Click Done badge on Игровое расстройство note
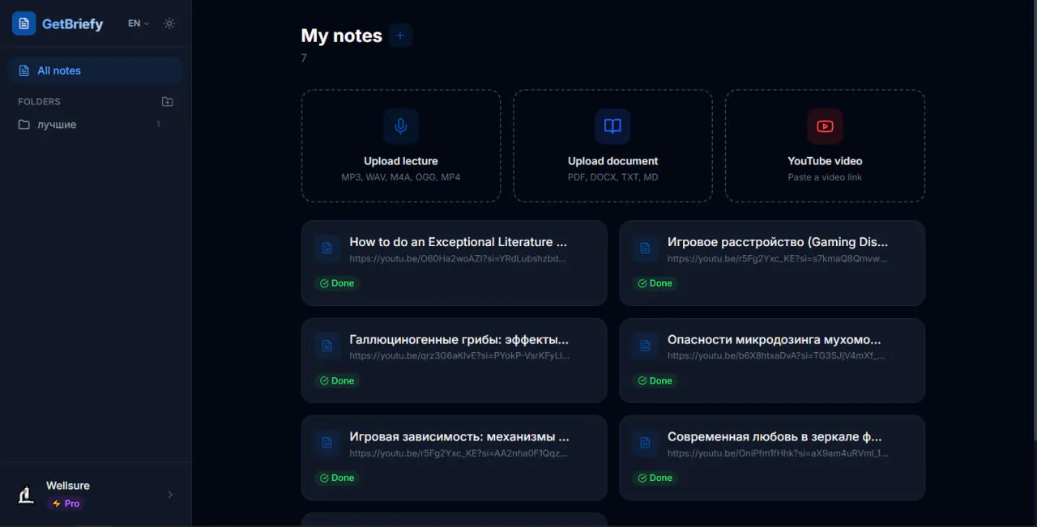The image size is (1037, 527). [x=655, y=283]
